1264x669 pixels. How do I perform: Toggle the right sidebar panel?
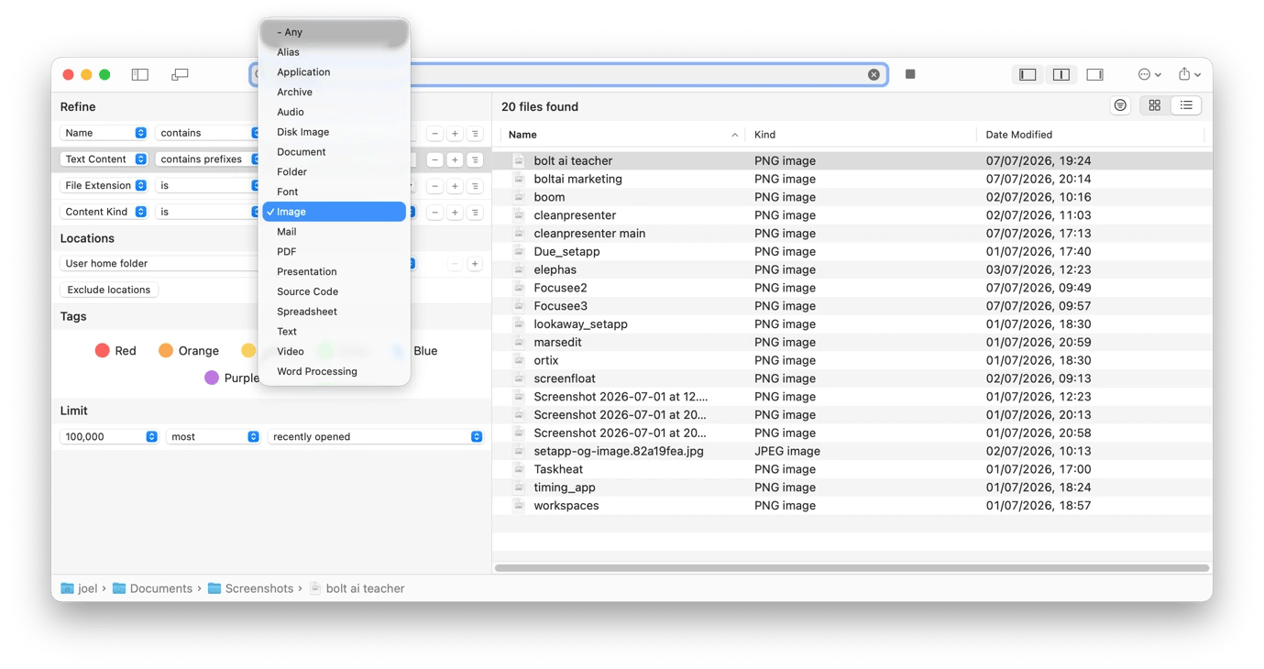(x=1094, y=74)
